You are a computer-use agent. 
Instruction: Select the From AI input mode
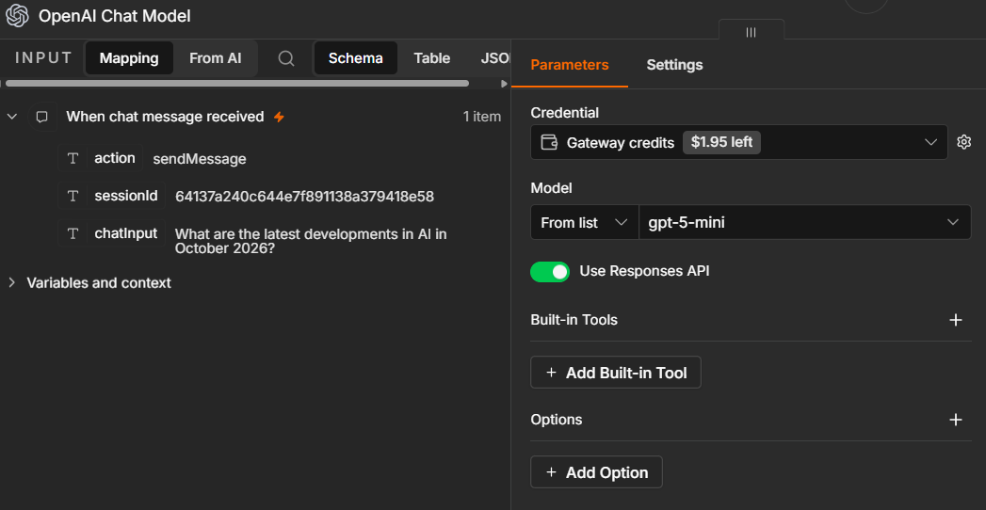point(215,58)
